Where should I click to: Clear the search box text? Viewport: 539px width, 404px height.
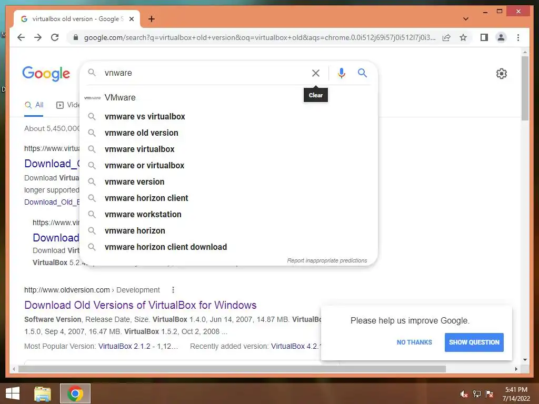point(316,73)
